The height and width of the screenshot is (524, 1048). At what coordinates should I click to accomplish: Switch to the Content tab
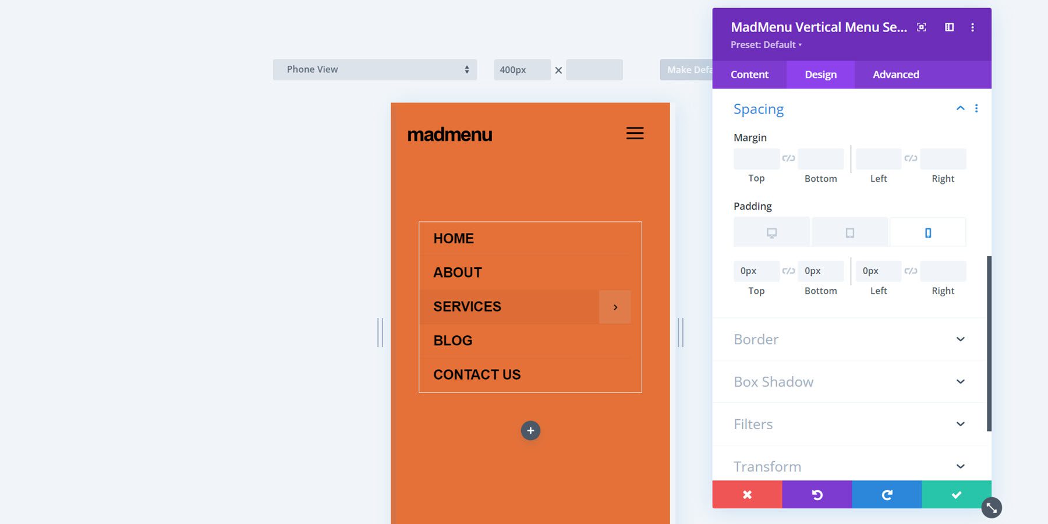(749, 75)
